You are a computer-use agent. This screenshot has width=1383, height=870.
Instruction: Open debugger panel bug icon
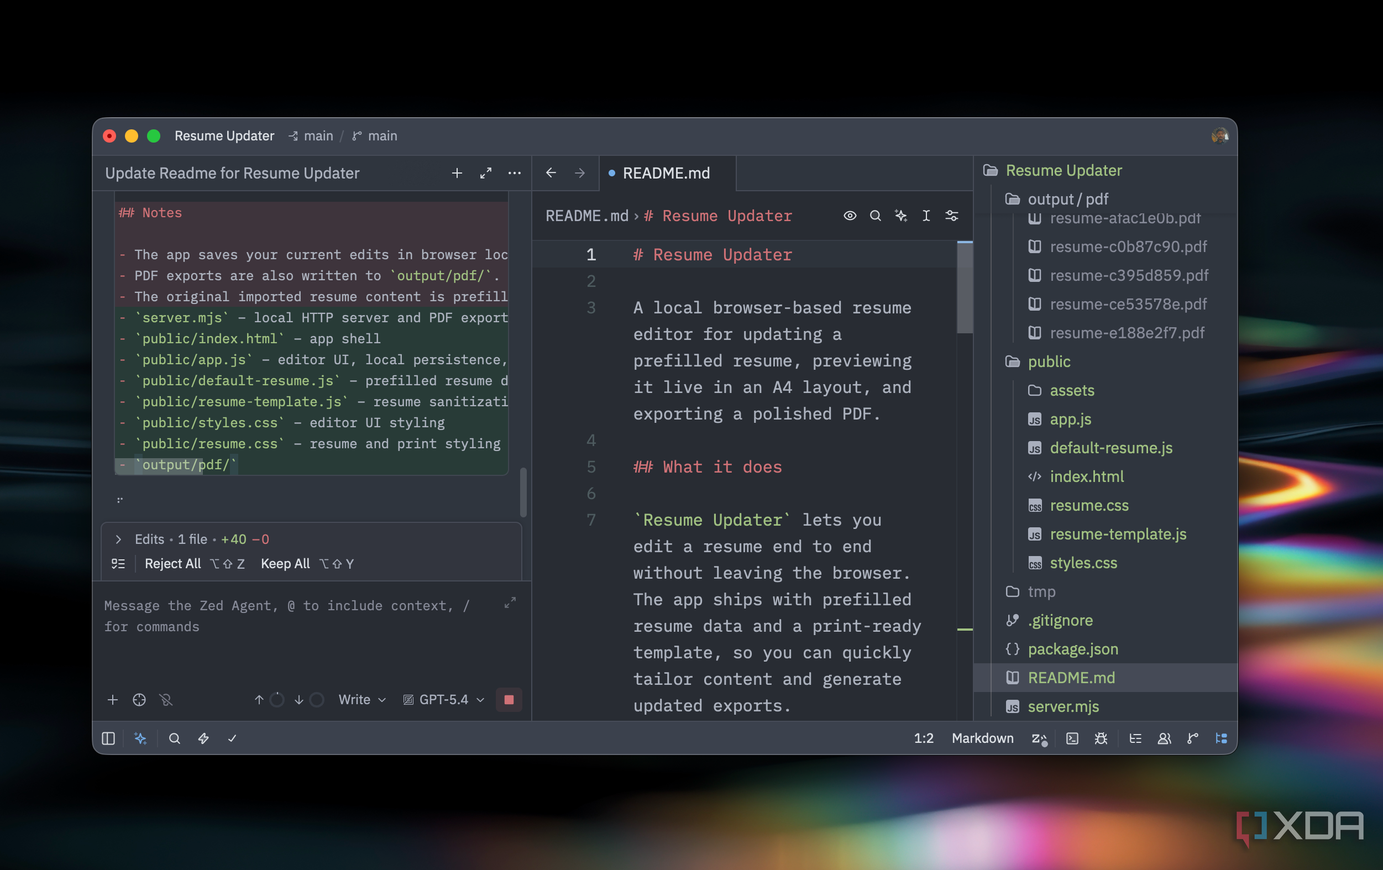1101,738
